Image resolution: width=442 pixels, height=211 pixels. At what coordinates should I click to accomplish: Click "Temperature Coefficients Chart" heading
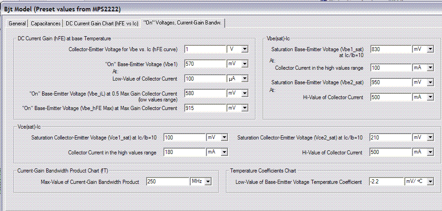click(x=263, y=171)
